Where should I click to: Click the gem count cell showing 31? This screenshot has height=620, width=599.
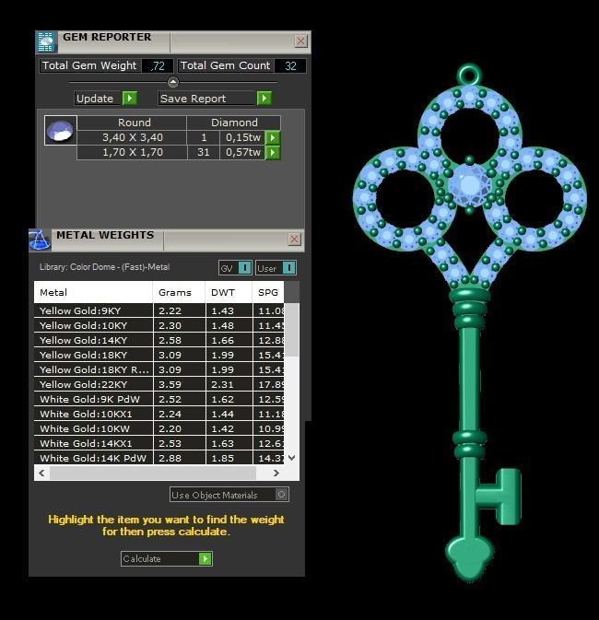204,152
